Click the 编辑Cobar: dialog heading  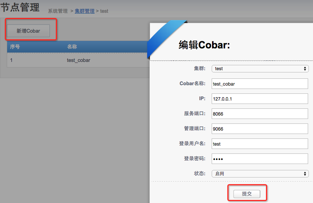click(x=204, y=45)
